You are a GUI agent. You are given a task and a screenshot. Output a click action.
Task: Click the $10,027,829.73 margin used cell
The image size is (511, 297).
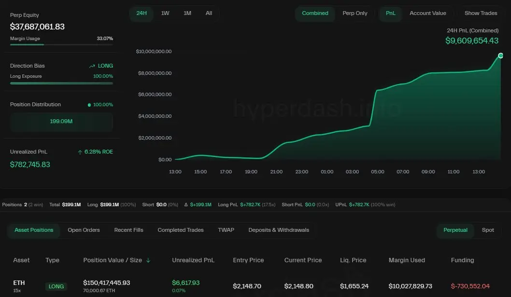[411, 286]
